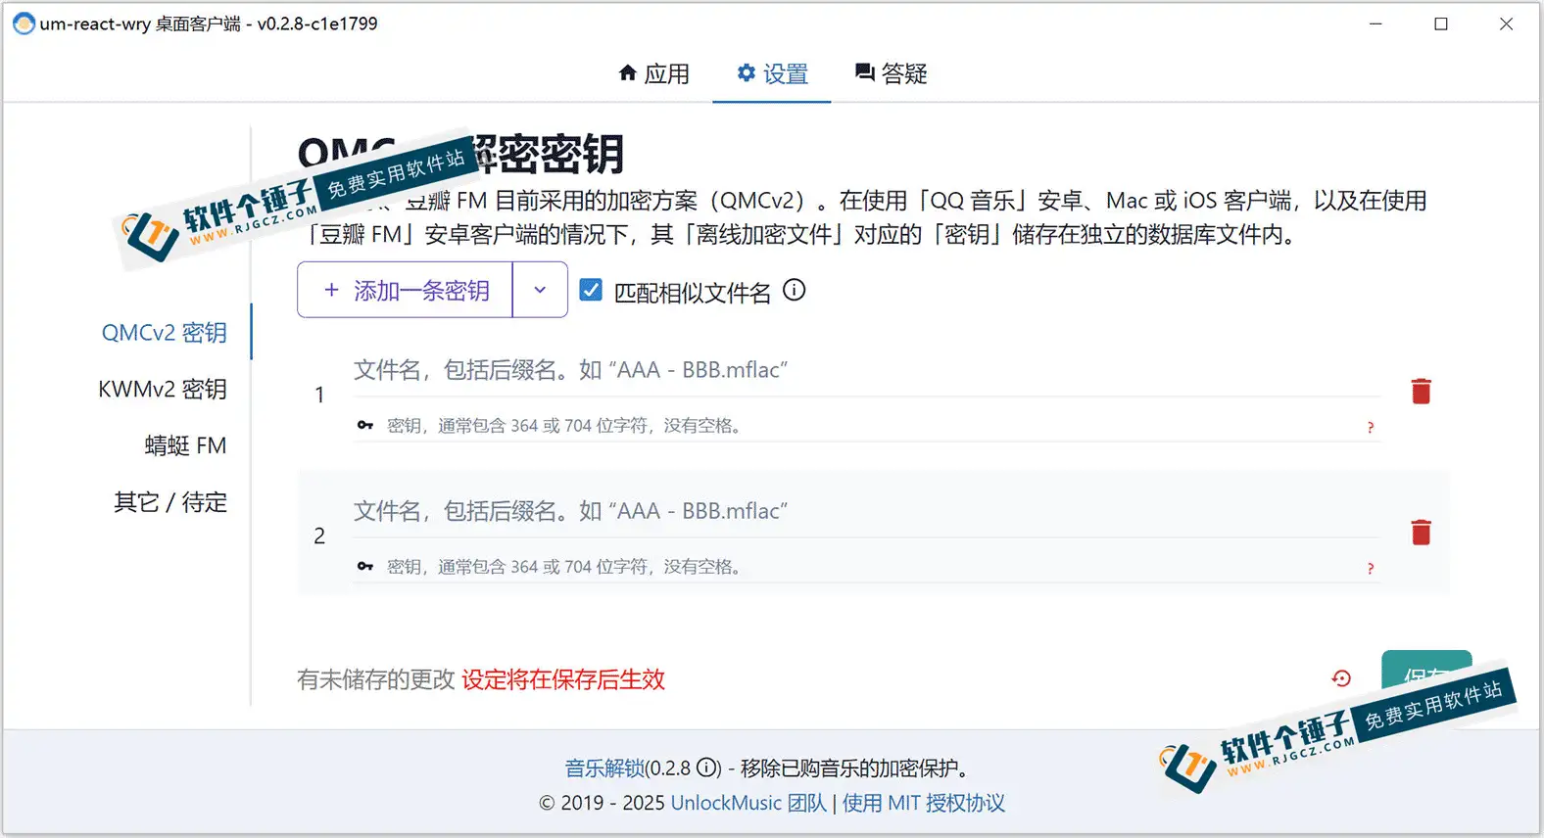Open the 应用 tab
The width and height of the screenshot is (1544, 838).
click(654, 73)
